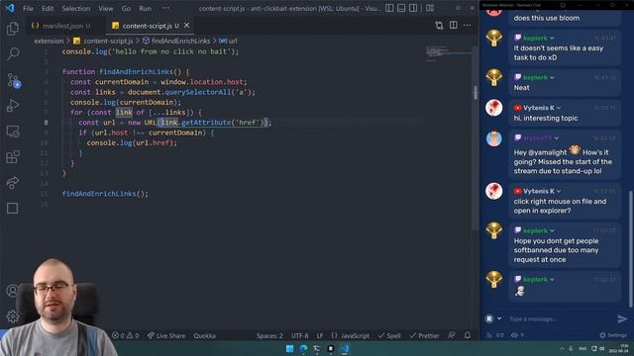Screen dimensions: 634x356
Task: Expand options for Vytenis K 'click right mouse' message
Action: tap(559, 191)
